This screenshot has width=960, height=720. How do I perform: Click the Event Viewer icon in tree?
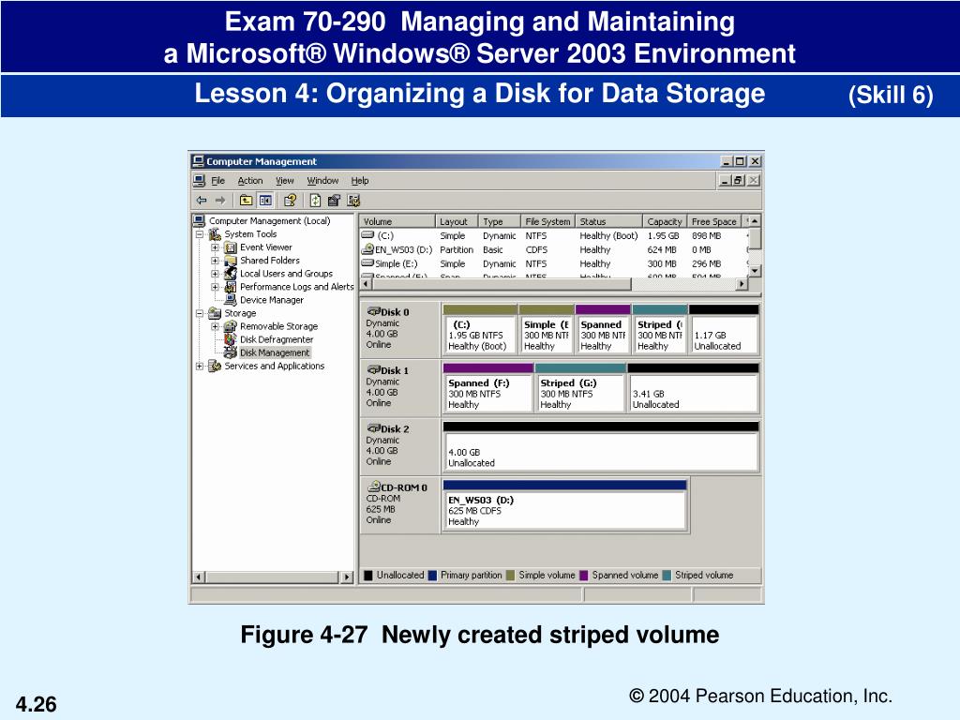231,247
